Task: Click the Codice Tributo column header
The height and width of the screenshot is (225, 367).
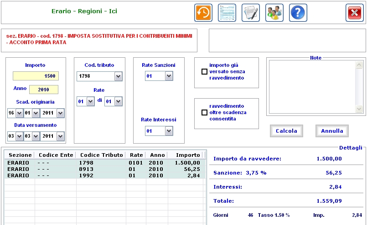Action: coord(101,155)
